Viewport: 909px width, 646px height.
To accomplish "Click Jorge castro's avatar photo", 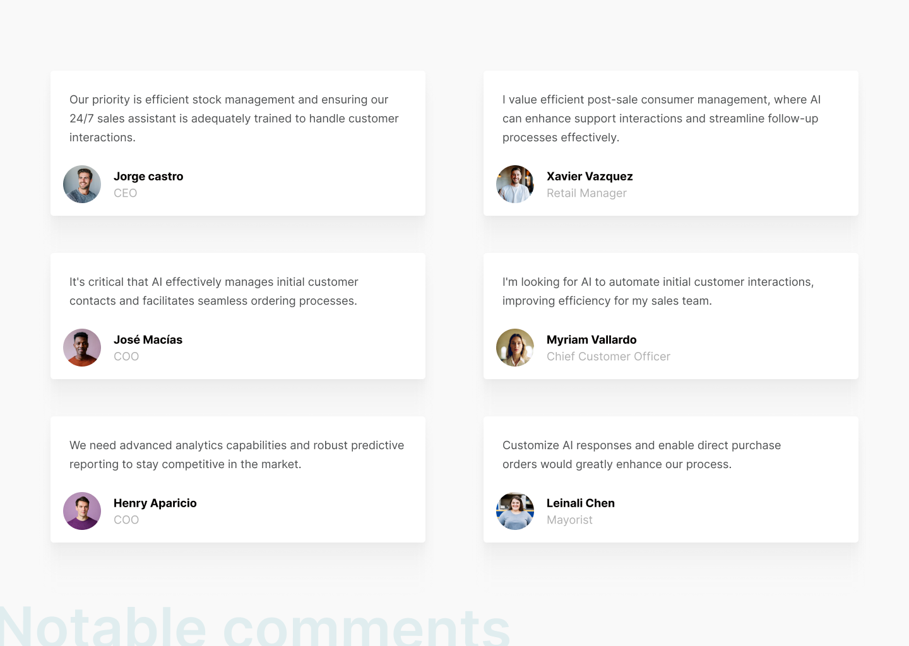I will tap(82, 184).
